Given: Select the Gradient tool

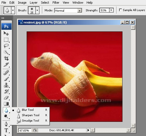Looking at the screenshot, I should [x=6, y=104].
